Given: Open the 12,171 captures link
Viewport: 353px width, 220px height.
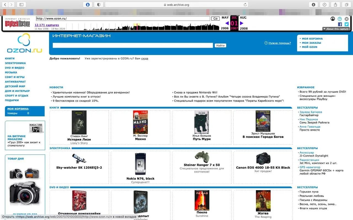Looking at the screenshot, I should coord(47,25).
